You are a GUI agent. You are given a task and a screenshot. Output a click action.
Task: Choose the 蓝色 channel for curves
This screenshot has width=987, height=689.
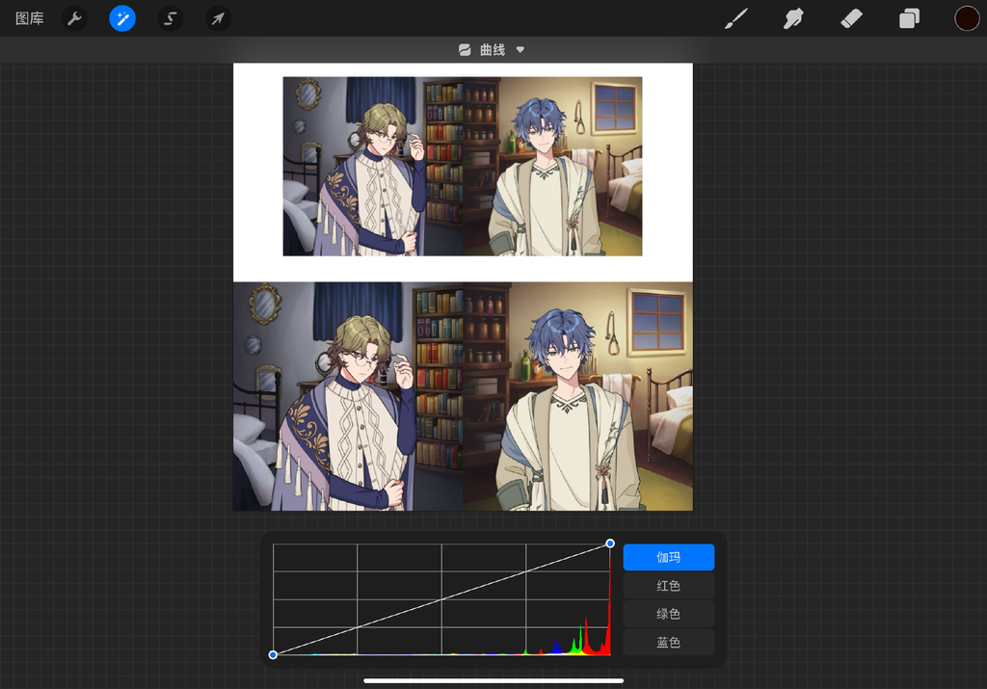(668, 642)
